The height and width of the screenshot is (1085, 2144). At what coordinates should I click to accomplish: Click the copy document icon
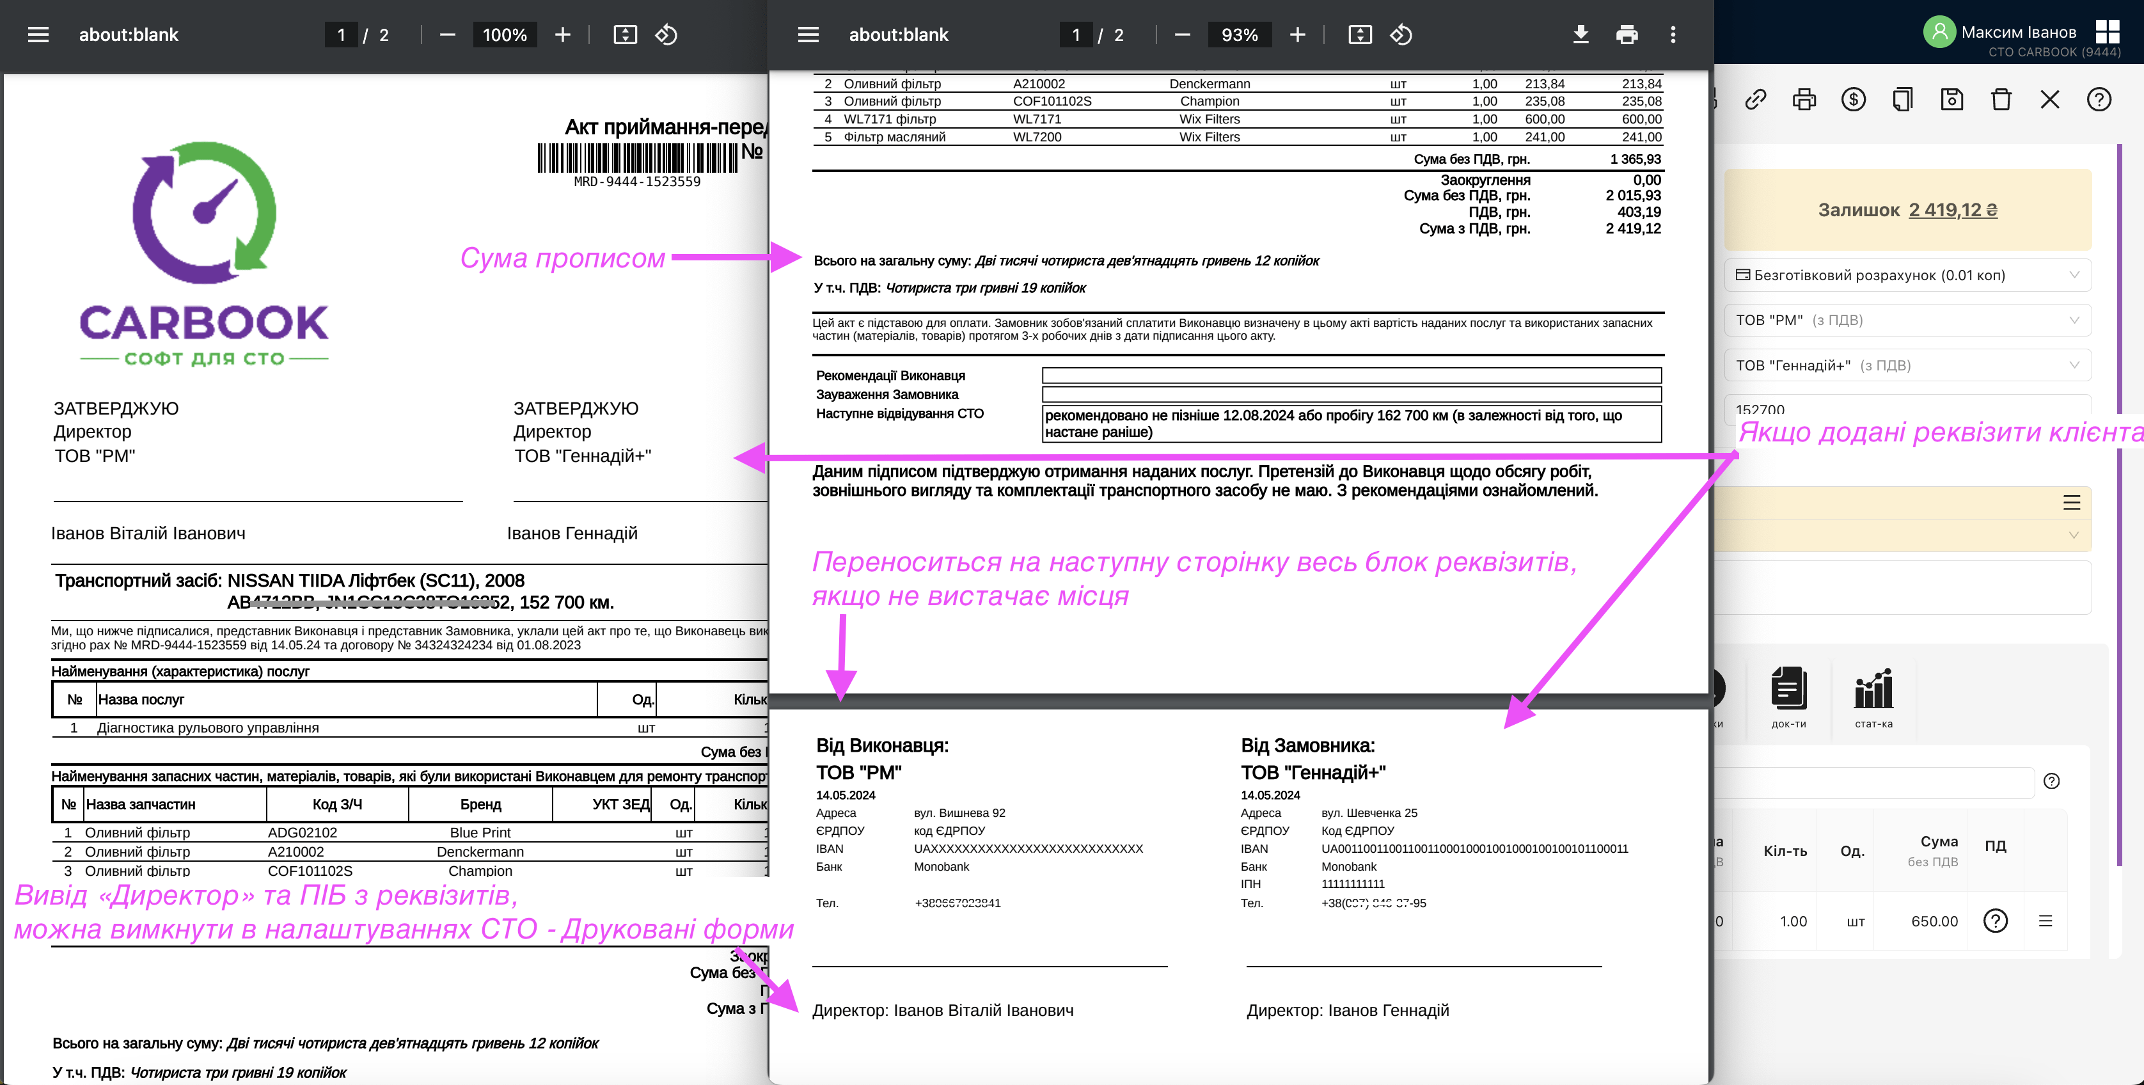1902,100
